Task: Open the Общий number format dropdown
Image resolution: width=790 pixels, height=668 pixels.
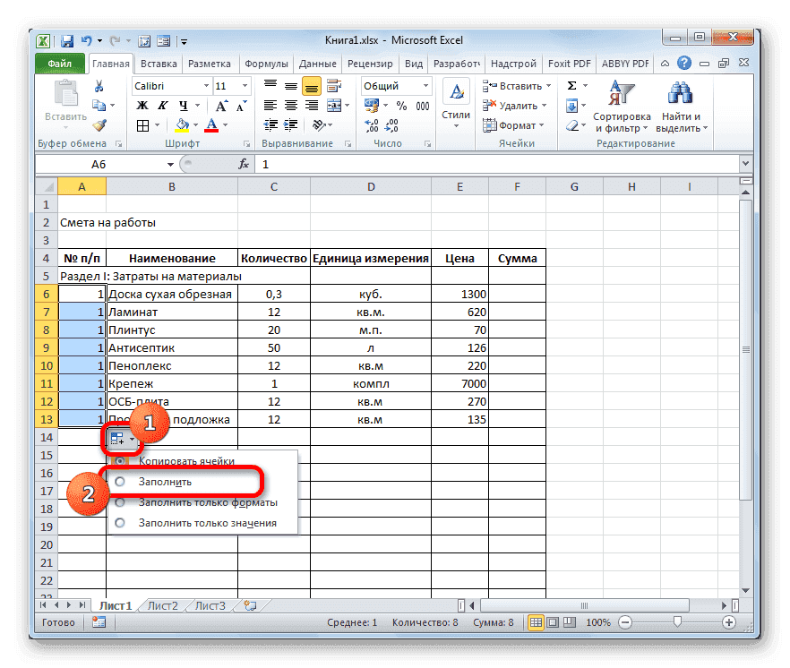Action: coord(427,86)
